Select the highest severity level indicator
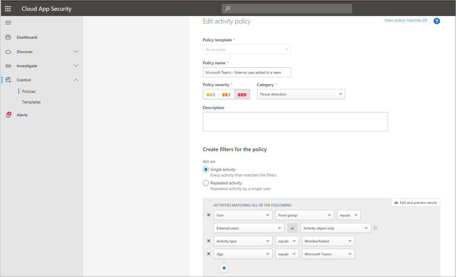This screenshot has height=277, width=456. click(x=242, y=94)
